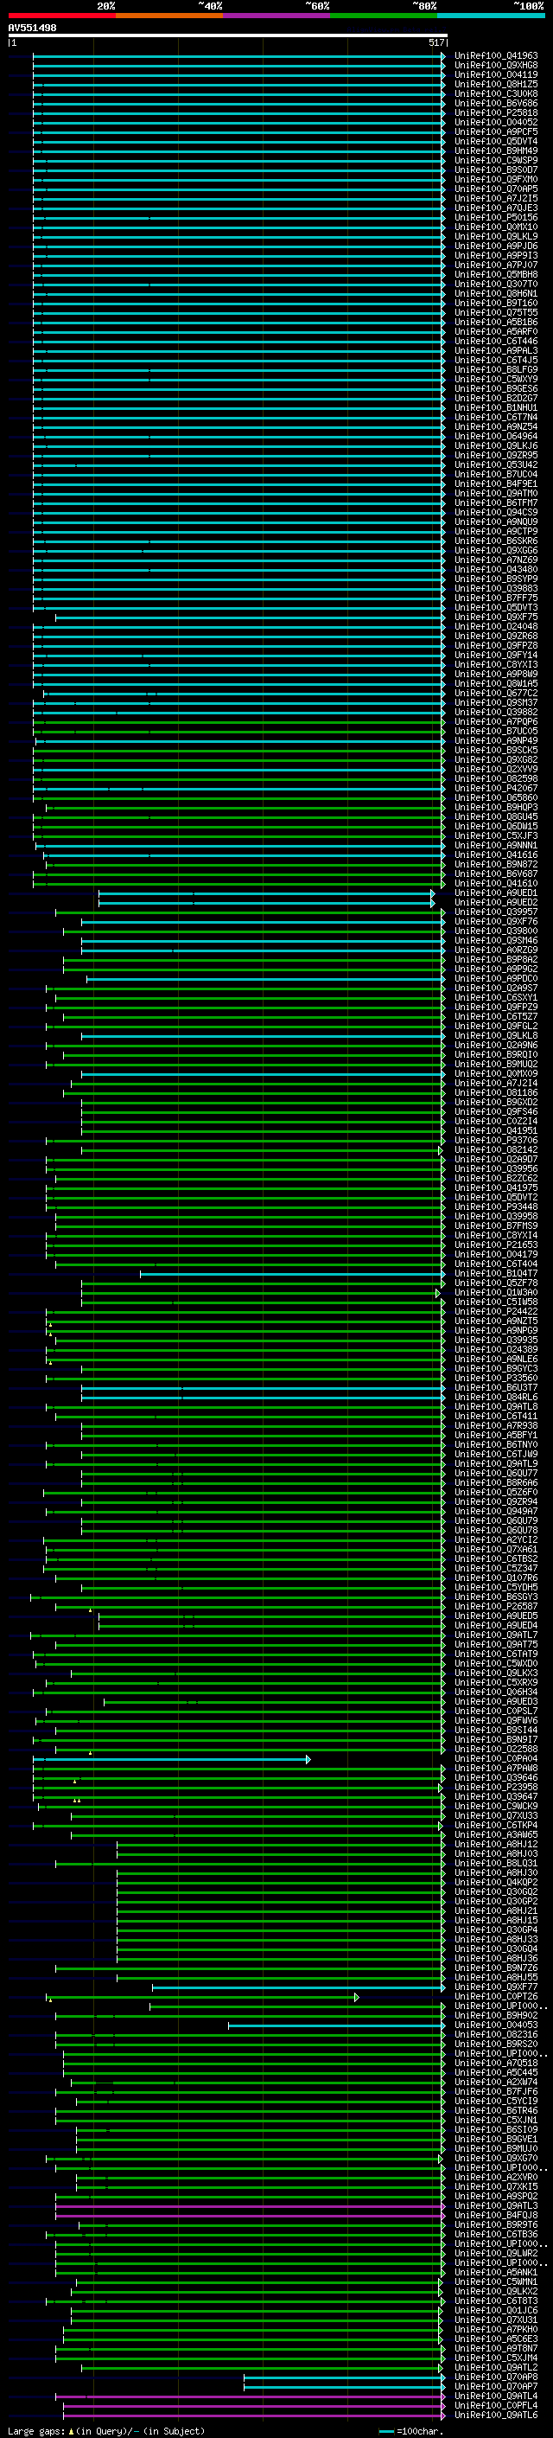This screenshot has width=553, height=2438.
Task: Open hit UniRef100_C9WSP9
Action: pos(495,160)
